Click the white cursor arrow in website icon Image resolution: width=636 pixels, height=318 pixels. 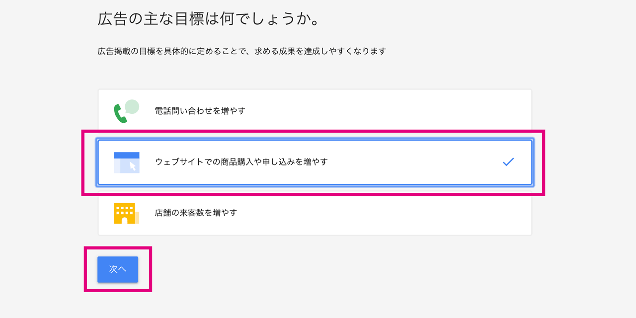click(x=133, y=166)
